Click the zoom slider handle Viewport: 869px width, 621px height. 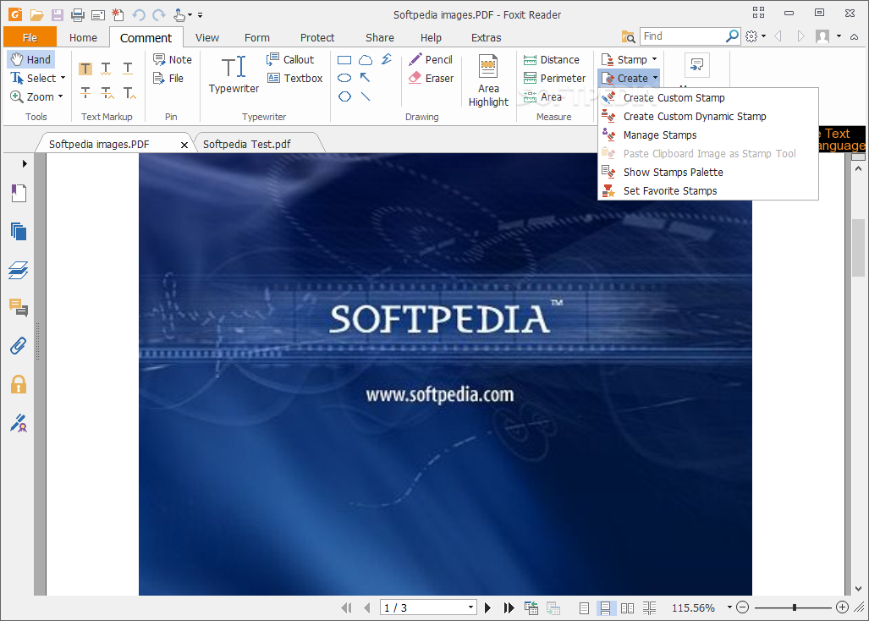[x=795, y=607]
